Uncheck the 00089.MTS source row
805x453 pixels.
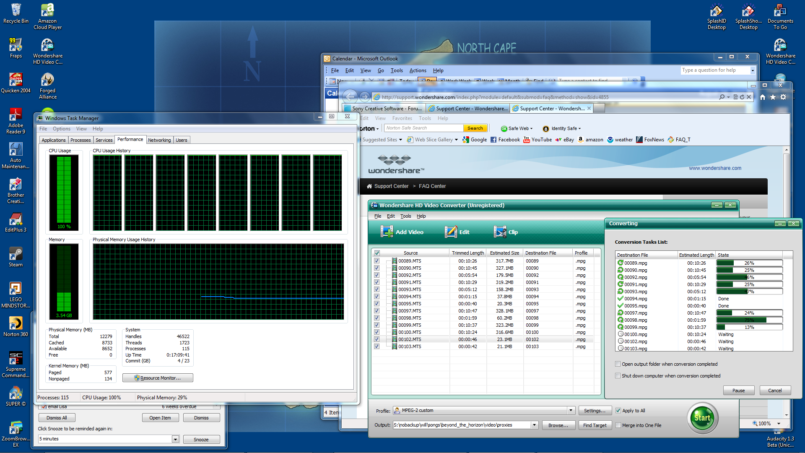pyautogui.click(x=377, y=261)
